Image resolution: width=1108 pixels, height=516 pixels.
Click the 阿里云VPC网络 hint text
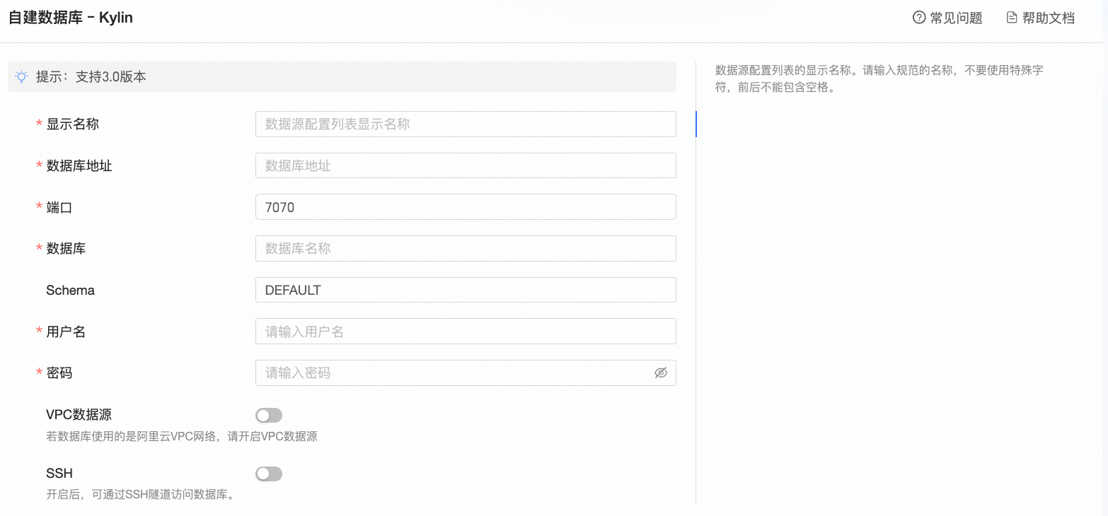tap(182, 436)
